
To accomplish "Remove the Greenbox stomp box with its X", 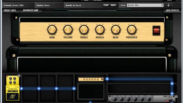I will [19, 76].
